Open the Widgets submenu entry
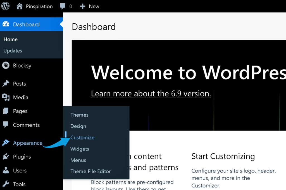Screen dimensions: 286x190 point(80,149)
